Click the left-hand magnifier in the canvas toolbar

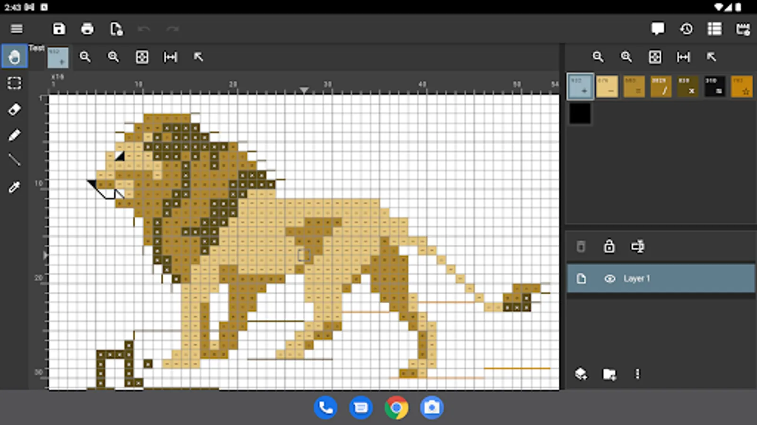coord(85,57)
